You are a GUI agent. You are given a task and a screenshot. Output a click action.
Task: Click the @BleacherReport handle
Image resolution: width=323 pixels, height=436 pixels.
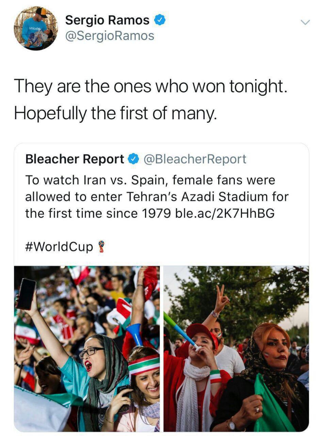click(195, 159)
